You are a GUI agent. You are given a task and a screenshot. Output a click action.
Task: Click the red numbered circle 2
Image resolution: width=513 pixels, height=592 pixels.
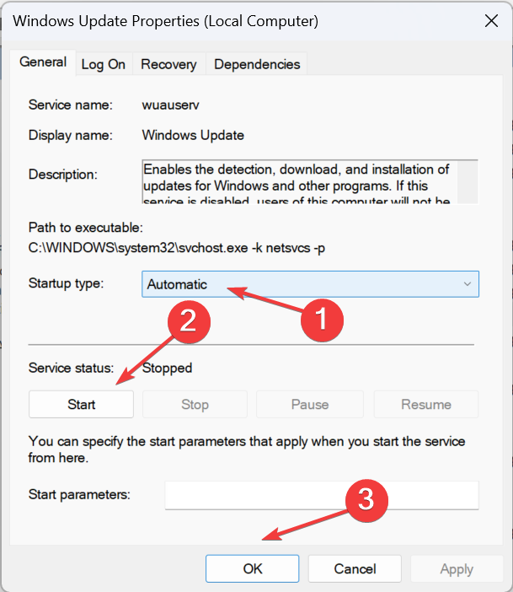[x=191, y=320]
